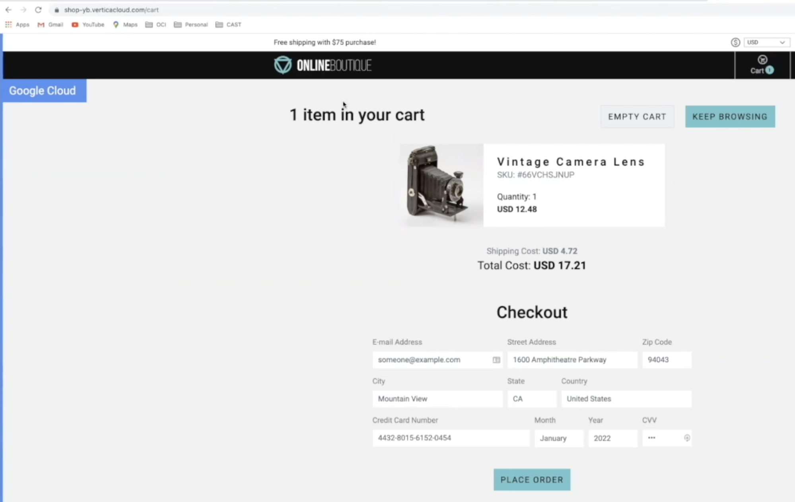The width and height of the screenshot is (795, 502).
Task: Open the Month dropdown showing January
Action: 558,438
